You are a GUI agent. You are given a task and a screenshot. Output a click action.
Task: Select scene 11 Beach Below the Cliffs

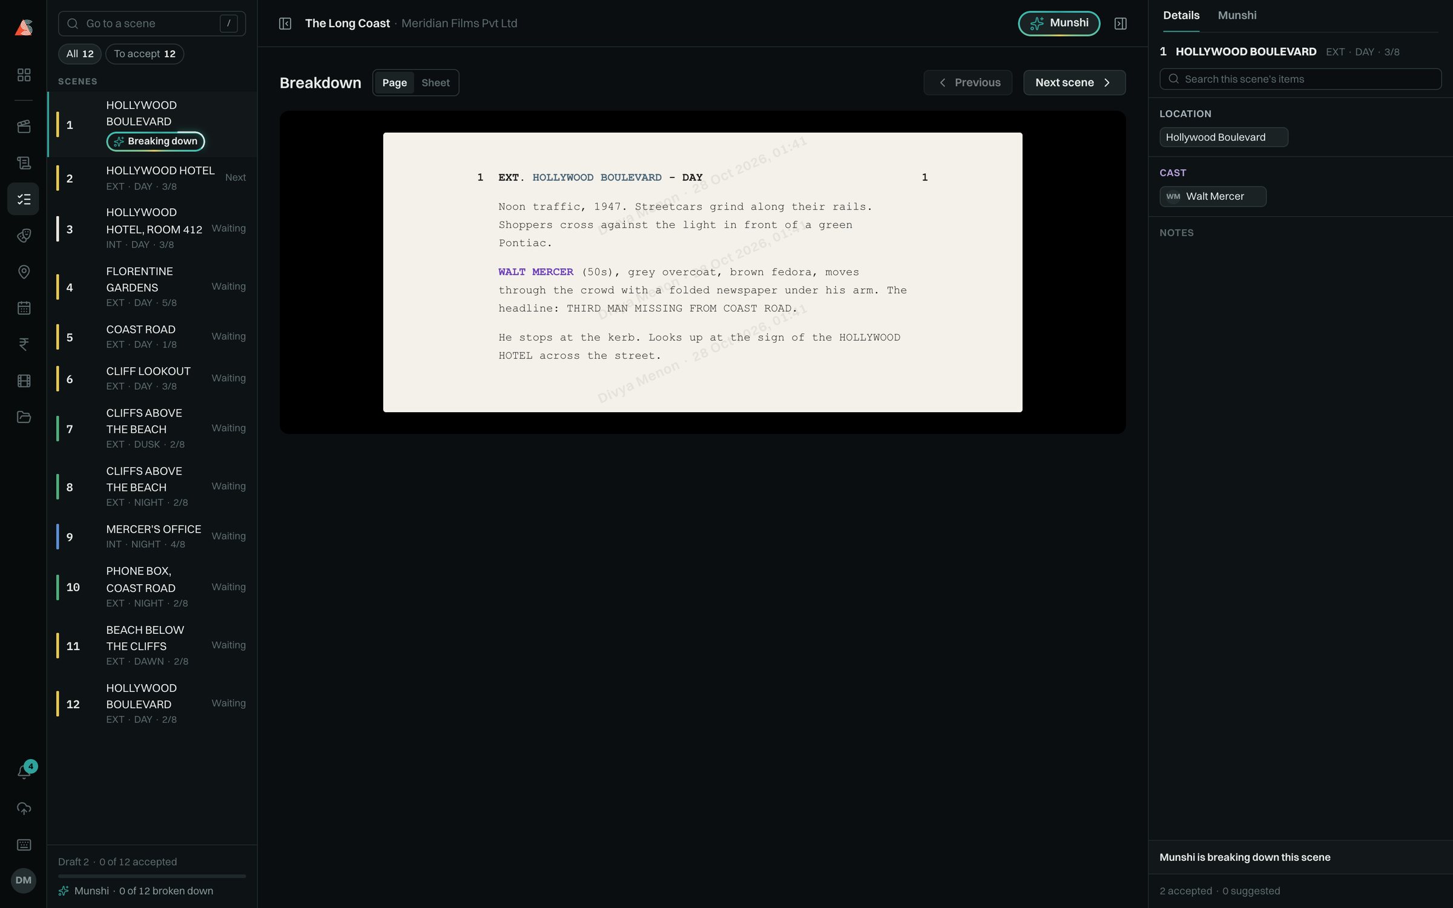[x=152, y=646]
